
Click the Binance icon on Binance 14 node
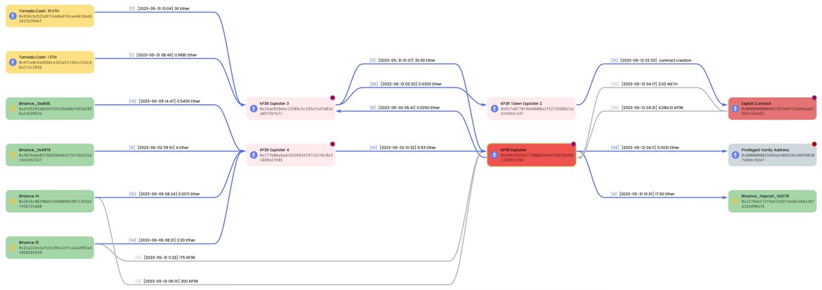[x=13, y=202]
